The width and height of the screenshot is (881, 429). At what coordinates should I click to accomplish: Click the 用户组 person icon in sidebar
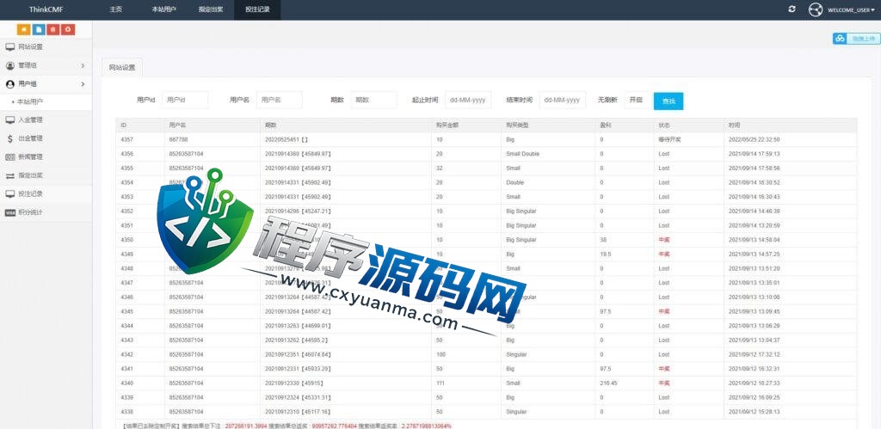point(10,84)
